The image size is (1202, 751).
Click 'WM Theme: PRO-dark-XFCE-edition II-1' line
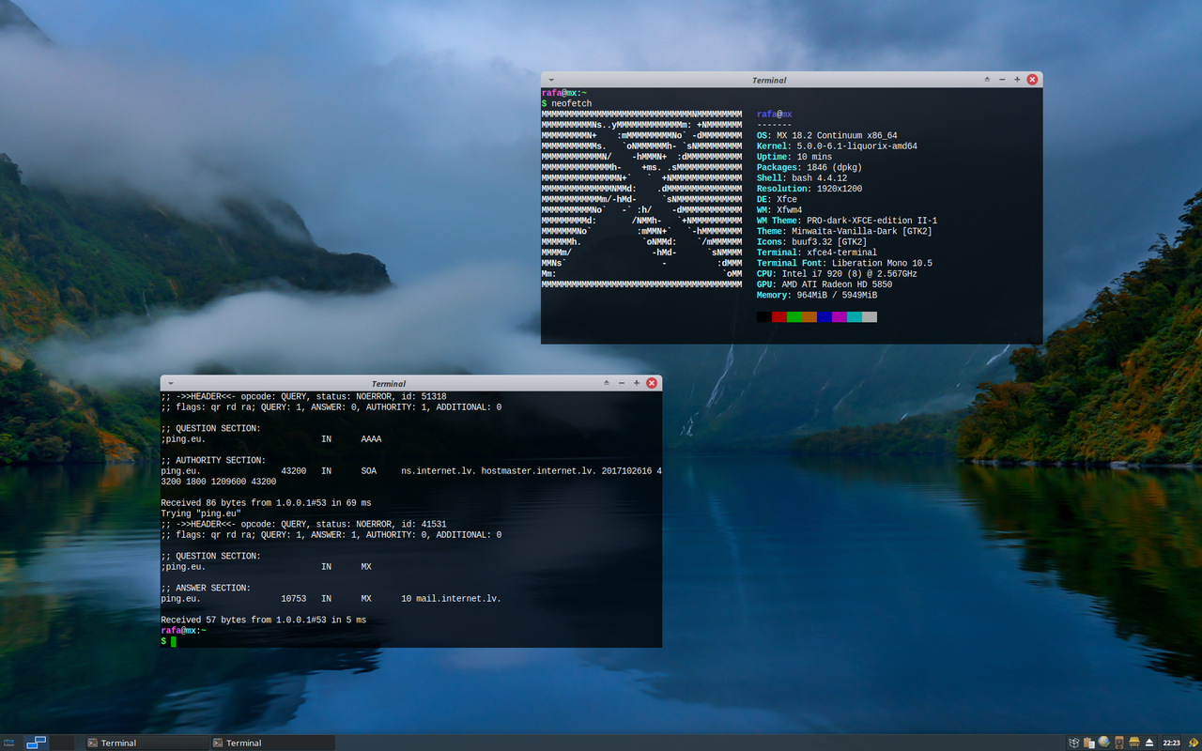[x=847, y=221]
